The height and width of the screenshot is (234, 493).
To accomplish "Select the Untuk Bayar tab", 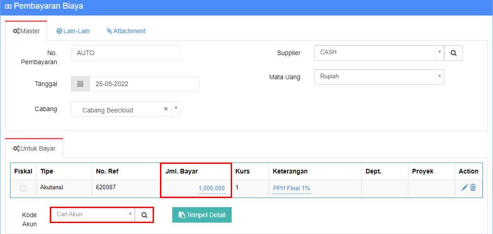I will tap(34, 148).
